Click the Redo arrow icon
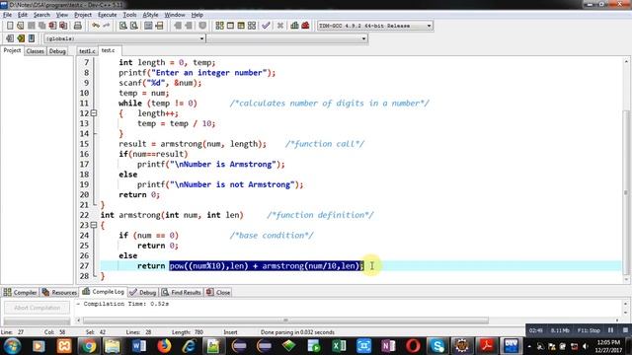This screenshot has height=355, width=632. click(x=107, y=26)
